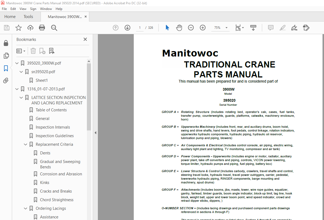The width and height of the screenshot is (324, 220).
Task: Jump to Table of Contents bookmark
Action: click(x=51, y=110)
